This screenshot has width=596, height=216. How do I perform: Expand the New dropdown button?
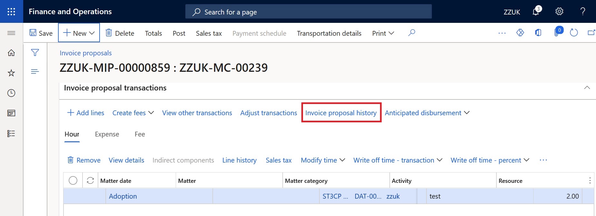click(x=79, y=33)
